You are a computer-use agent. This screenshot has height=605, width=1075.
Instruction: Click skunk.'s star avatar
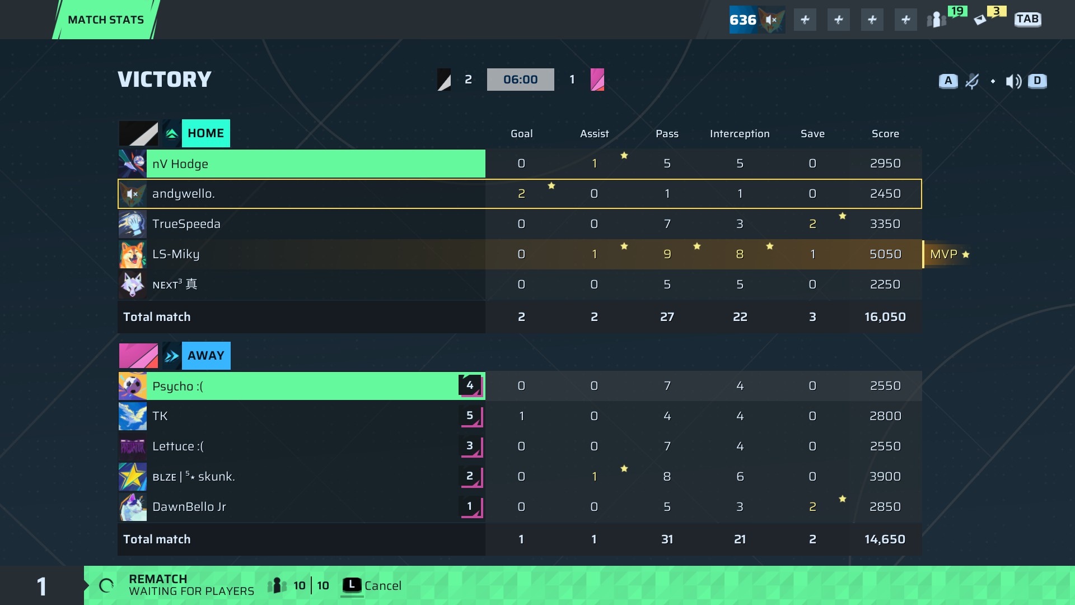[133, 477]
